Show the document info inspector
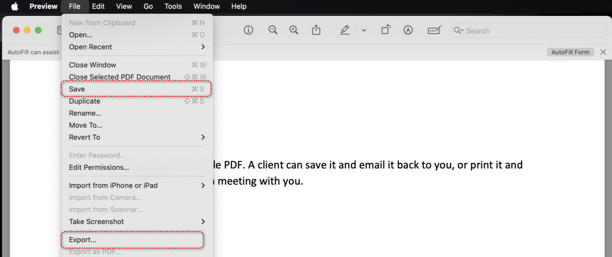This screenshot has width=612, height=257. pyautogui.click(x=248, y=30)
